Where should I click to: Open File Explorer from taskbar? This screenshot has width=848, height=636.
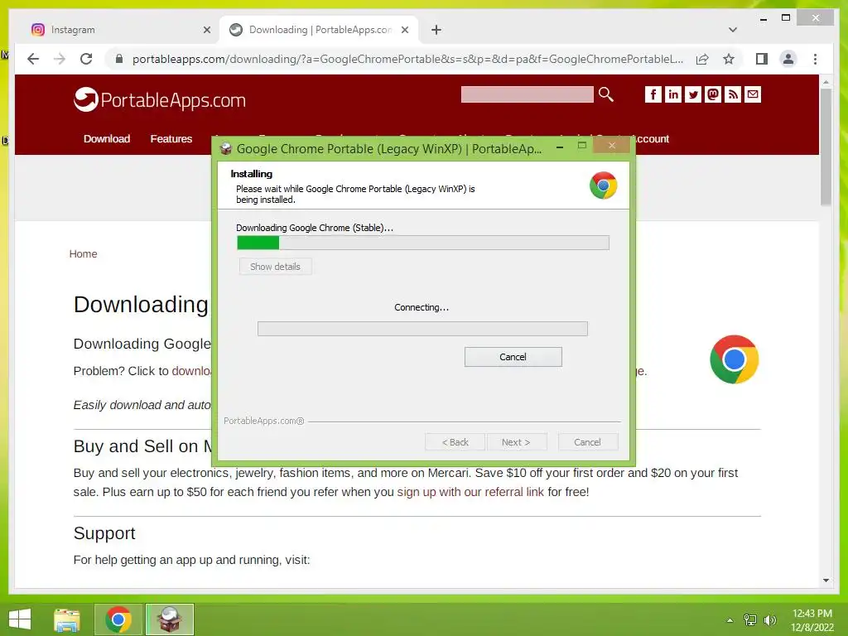tap(67, 619)
